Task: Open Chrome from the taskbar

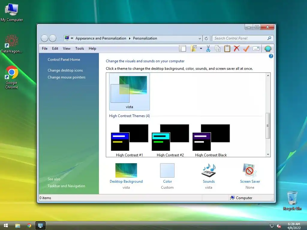Action: [29, 226]
